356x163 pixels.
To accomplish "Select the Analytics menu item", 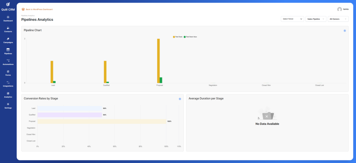I will coord(8,95).
